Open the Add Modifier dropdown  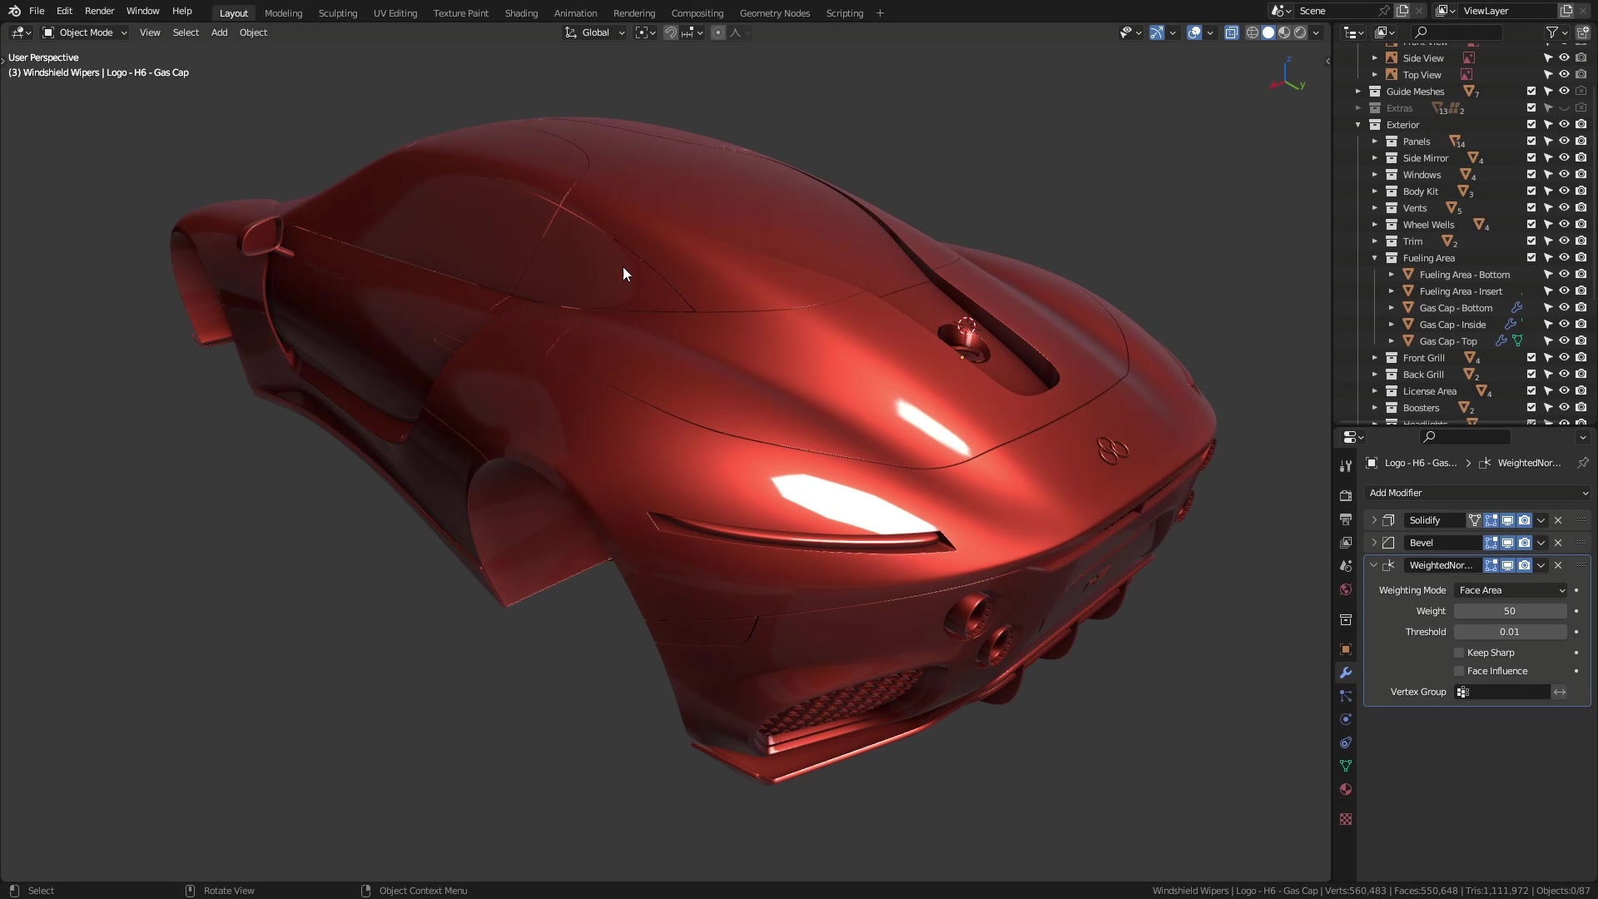[1477, 493]
